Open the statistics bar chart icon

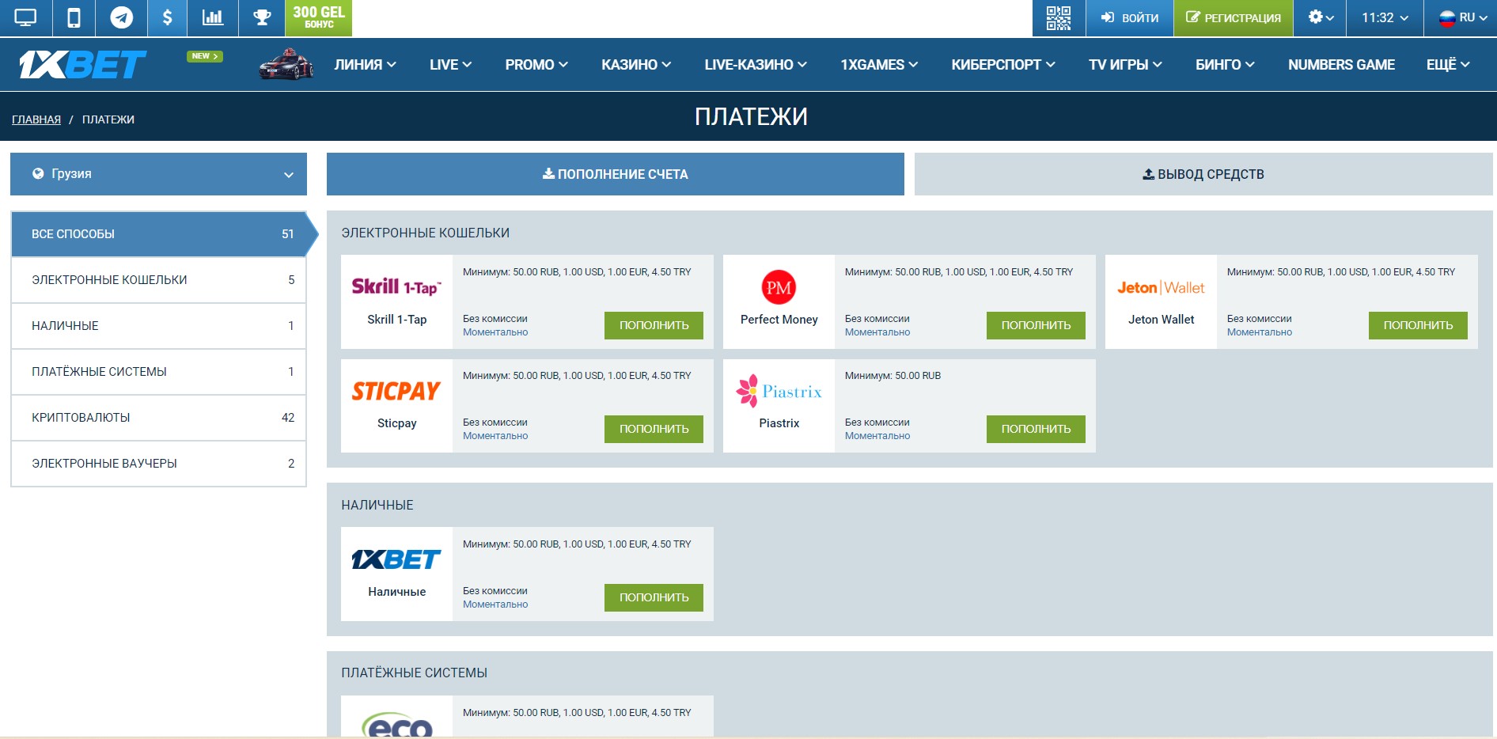212,17
